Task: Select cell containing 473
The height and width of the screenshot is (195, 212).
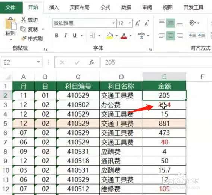Action: point(164,133)
